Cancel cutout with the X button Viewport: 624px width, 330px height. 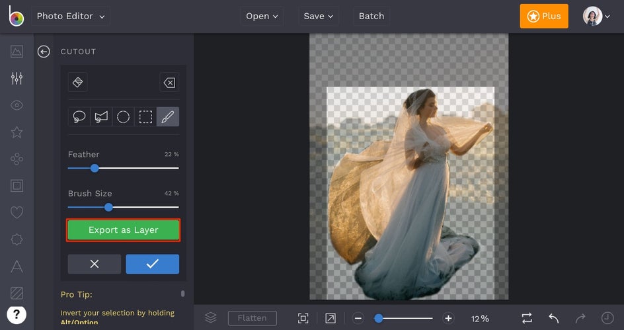[95, 264]
